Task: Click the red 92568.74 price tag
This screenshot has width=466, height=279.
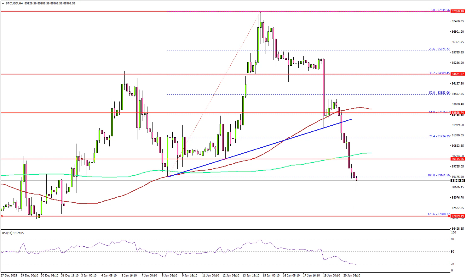Action: click(x=457, y=113)
